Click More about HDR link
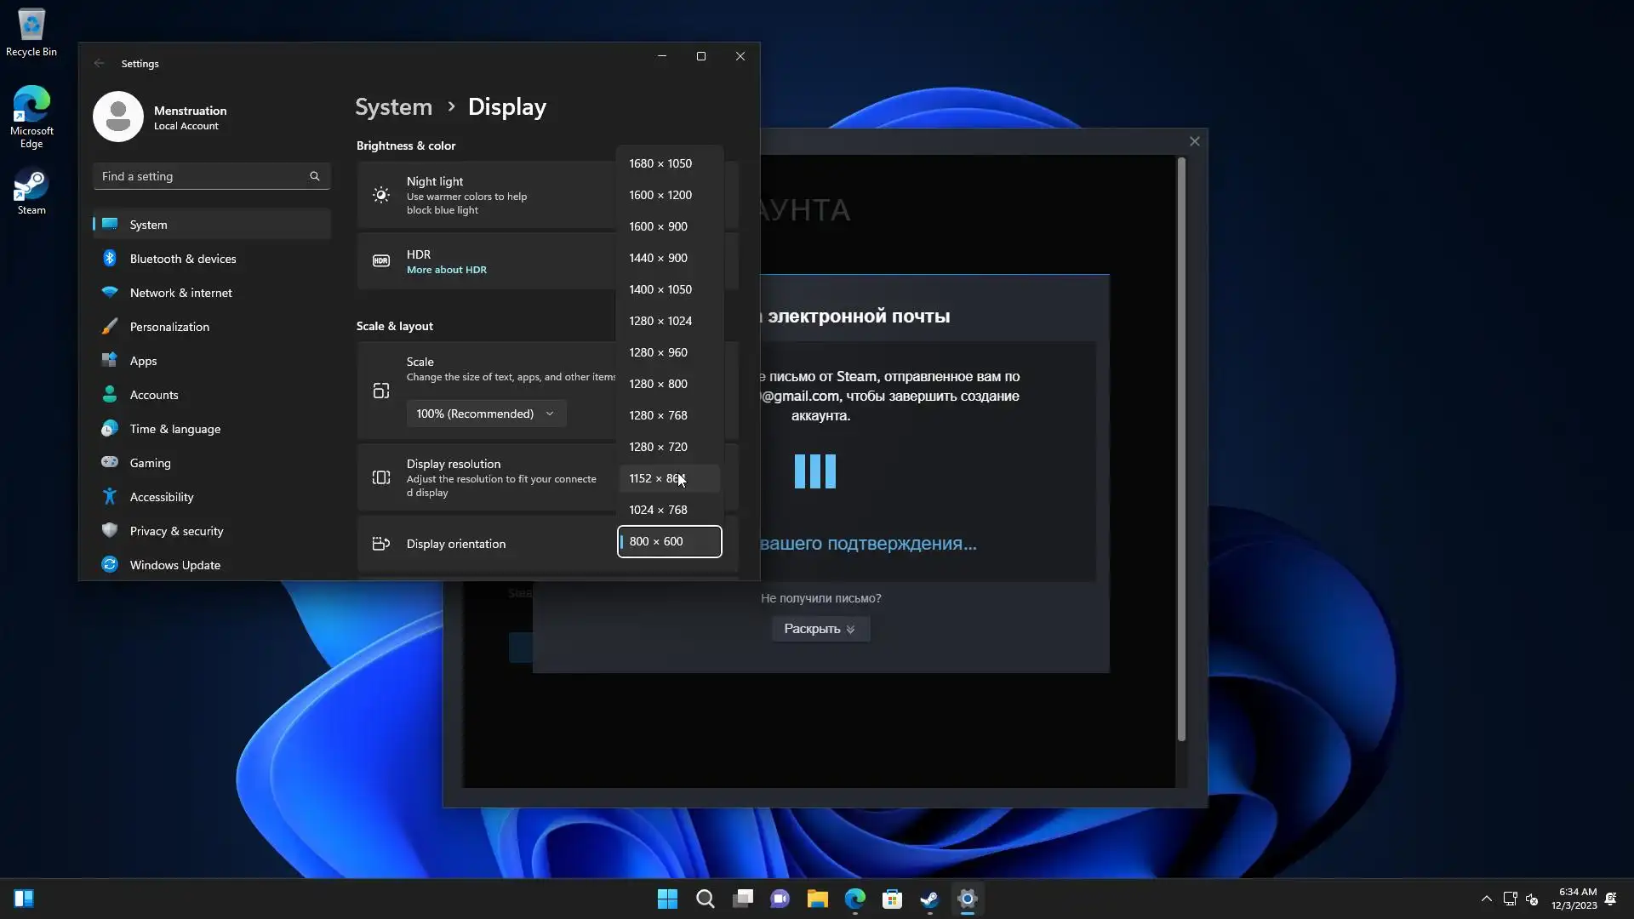 tap(446, 270)
